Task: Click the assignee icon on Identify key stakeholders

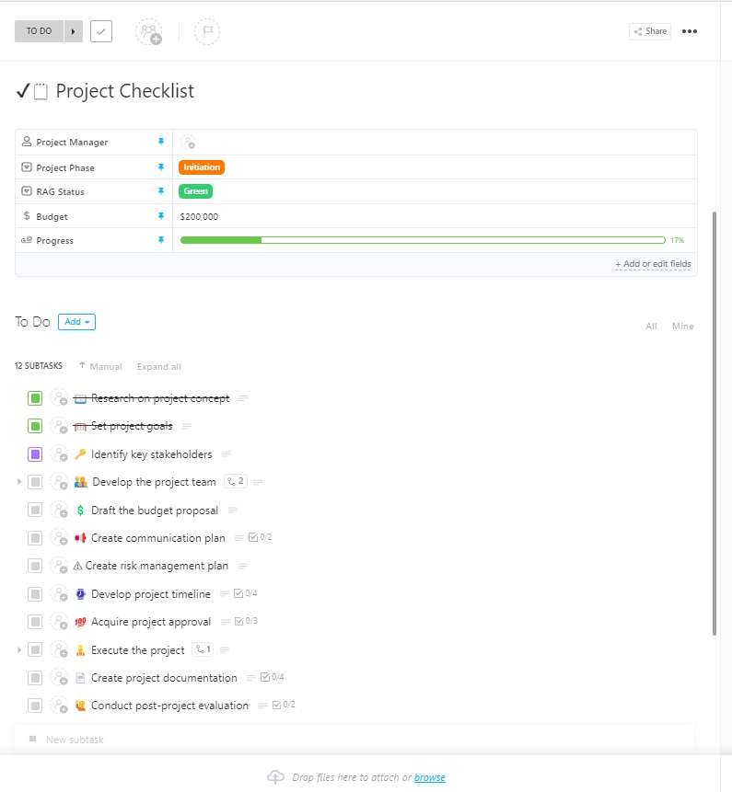Action: point(59,453)
